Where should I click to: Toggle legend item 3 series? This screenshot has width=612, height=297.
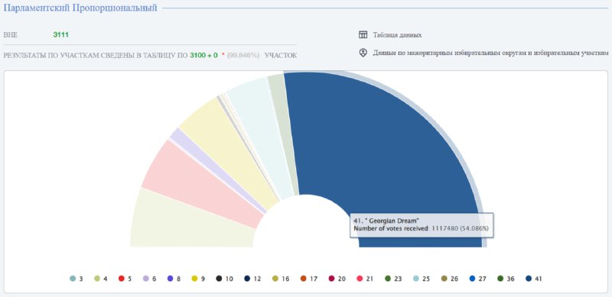(76, 279)
